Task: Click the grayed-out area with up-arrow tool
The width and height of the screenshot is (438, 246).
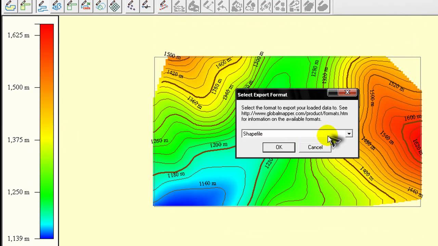Action: [x=251, y=6]
